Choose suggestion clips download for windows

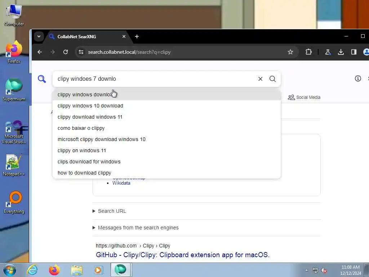click(x=166, y=162)
